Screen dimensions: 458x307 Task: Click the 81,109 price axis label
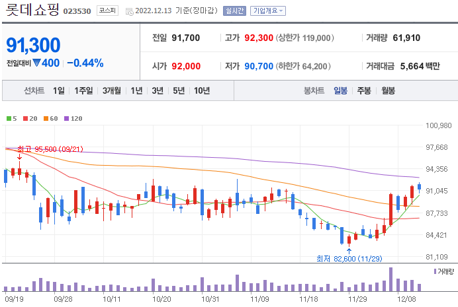(437, 257)
